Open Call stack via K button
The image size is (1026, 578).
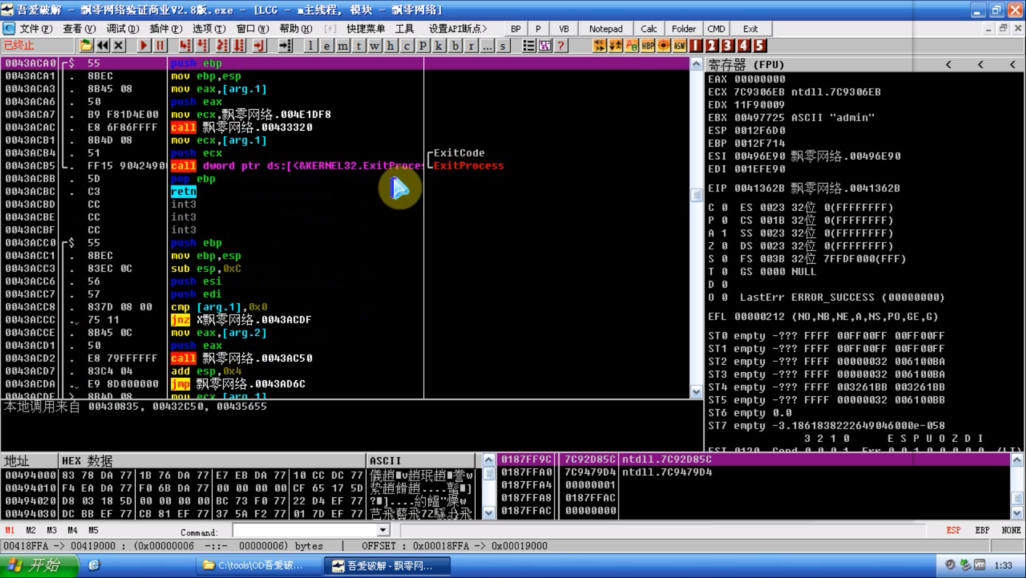pyautogui.click(x=439, y=46)
